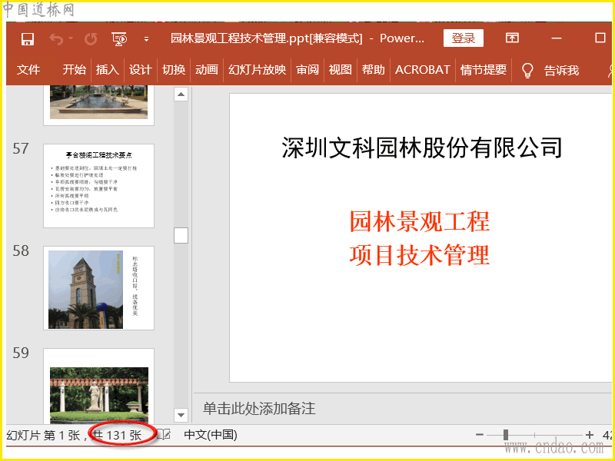This screenshot has height=461, width=615.
Task: Click the 告诉我 search box
Action: point(561,70)
